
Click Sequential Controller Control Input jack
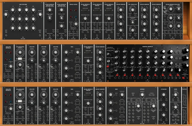(x=110, y=74)
